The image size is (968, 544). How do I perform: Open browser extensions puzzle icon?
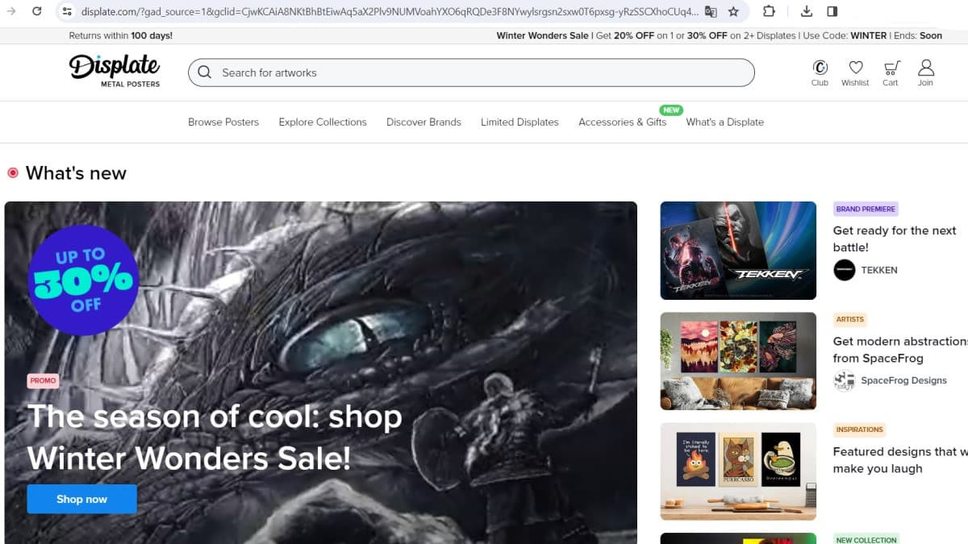[x=769, y=11]
